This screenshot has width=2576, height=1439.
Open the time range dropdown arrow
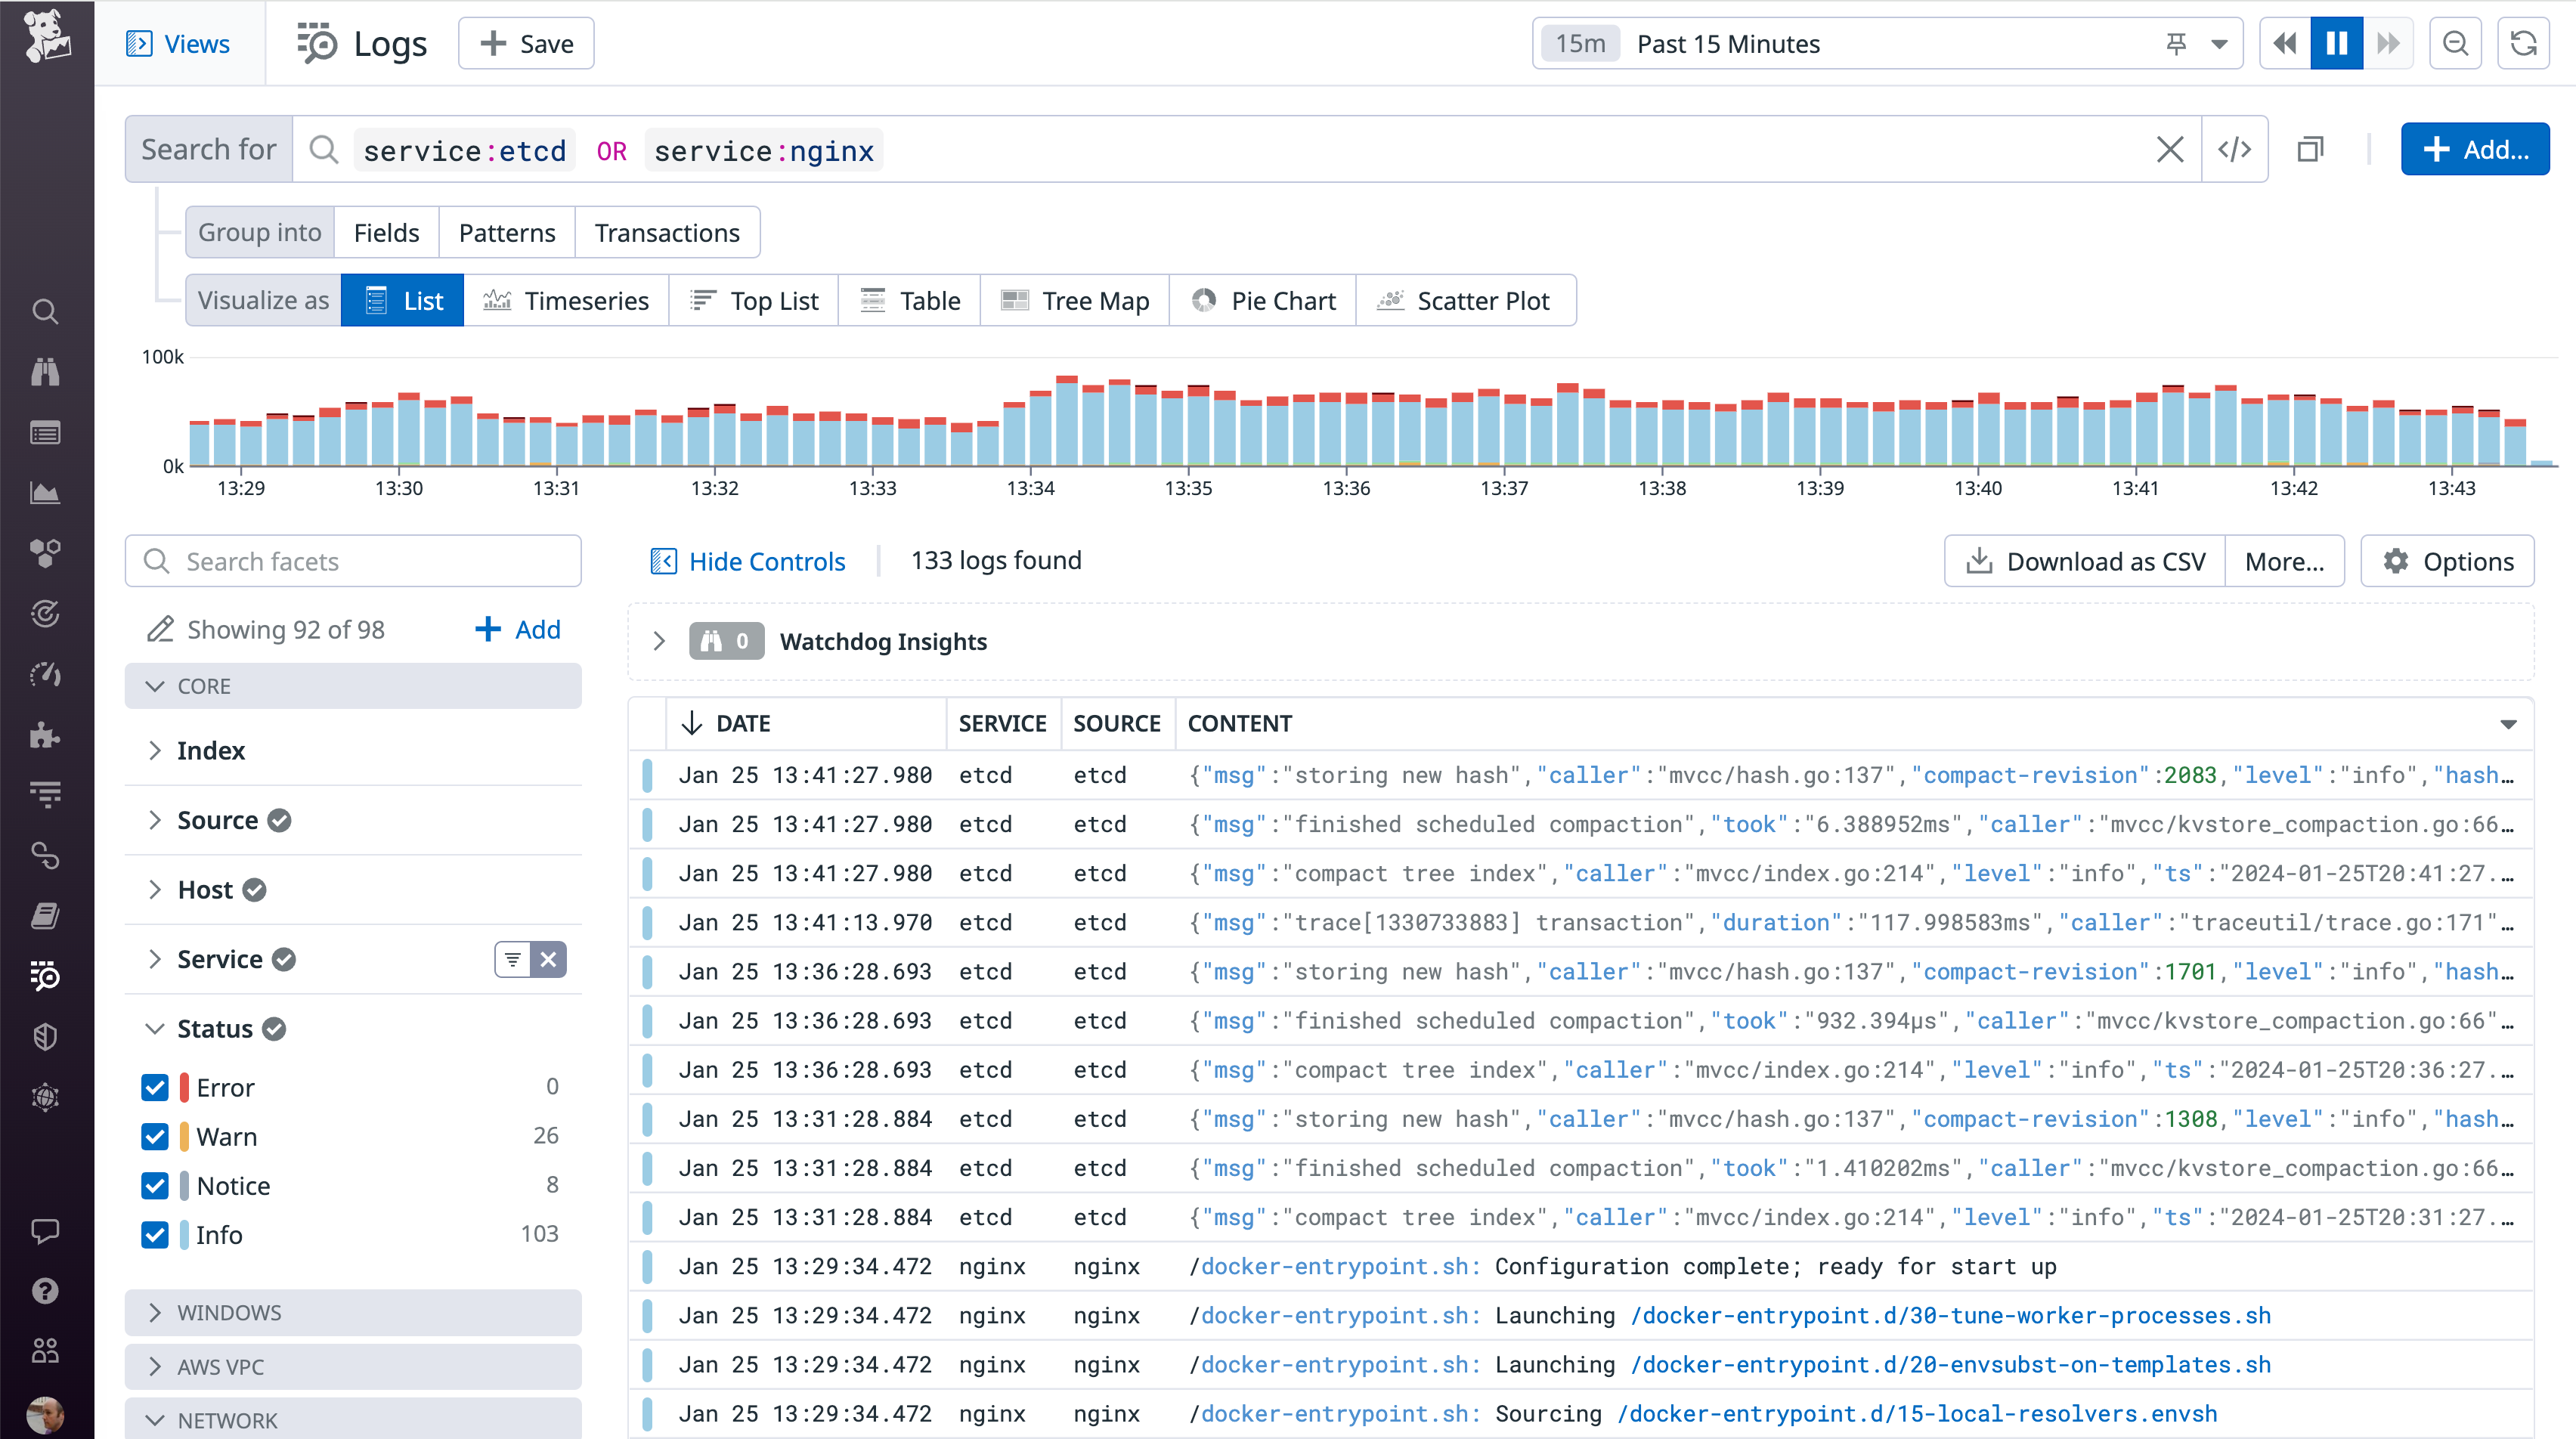2220,43
